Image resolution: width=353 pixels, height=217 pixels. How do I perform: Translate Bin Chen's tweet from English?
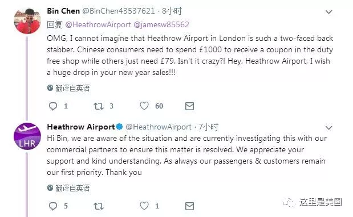pyautogui.click(x=68, y=88)
